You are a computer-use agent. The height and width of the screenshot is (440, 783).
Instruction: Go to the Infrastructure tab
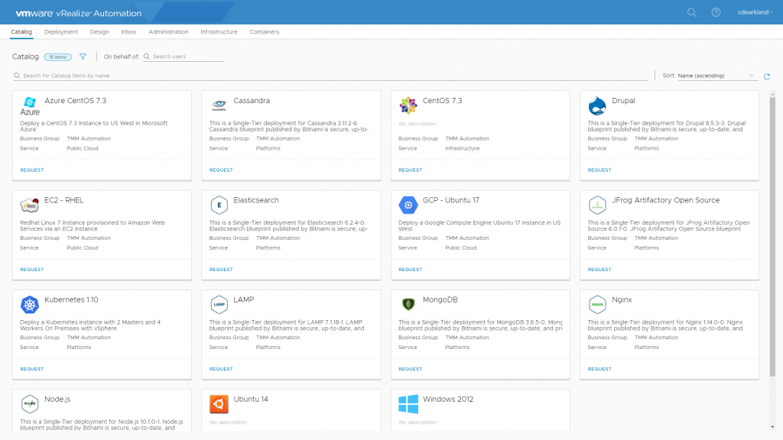click(219, 32)
